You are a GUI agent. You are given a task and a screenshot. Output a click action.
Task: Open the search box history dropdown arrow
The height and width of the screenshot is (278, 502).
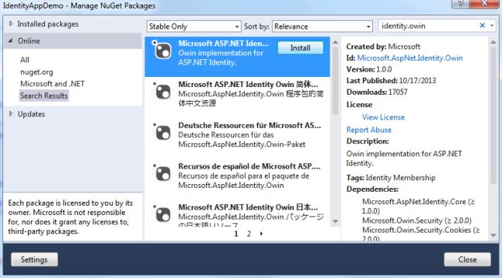pyautogui.click(x=492, y=25)
